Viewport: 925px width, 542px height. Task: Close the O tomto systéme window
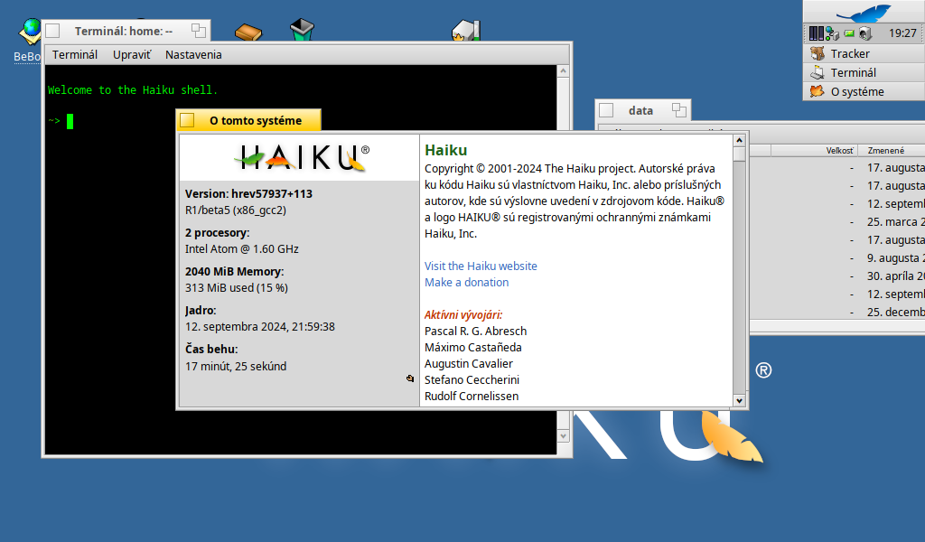pos(188,120)
